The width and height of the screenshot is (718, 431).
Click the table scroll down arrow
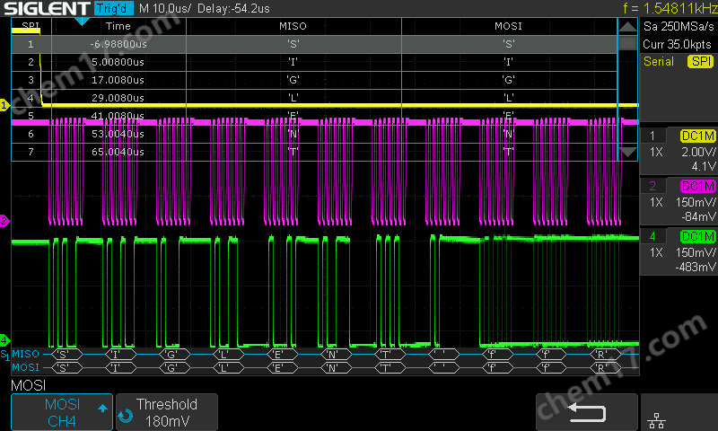pos(627,152)
